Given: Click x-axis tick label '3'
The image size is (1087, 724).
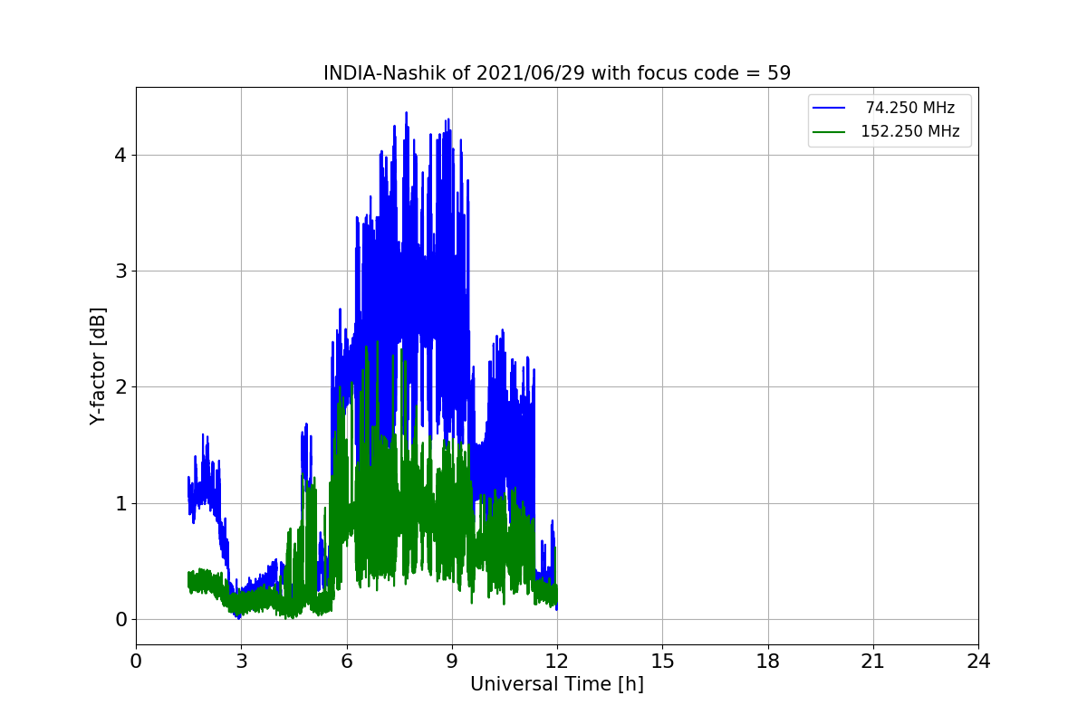Looking at the screenshot, I should (241, 662).
